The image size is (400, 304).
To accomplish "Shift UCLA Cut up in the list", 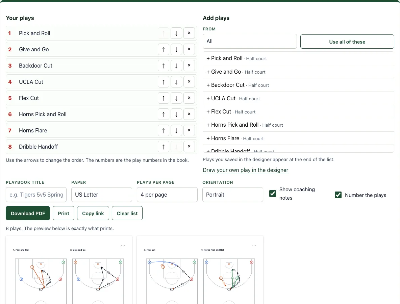I will (164, 82).
